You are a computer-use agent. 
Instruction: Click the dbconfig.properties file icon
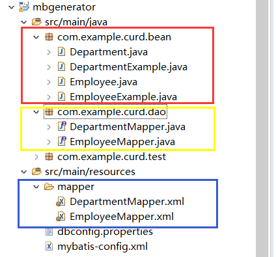pyautogui.click(x=49, y=232)
